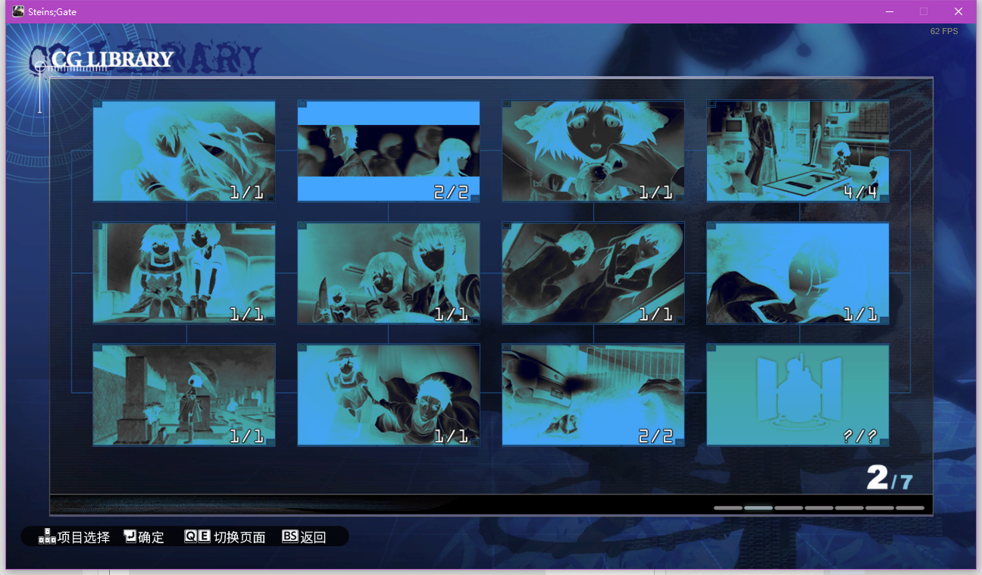982x575 pixels.
Task: View the bottom-row CG marked 2/2
Action: [x=593, y=395]
